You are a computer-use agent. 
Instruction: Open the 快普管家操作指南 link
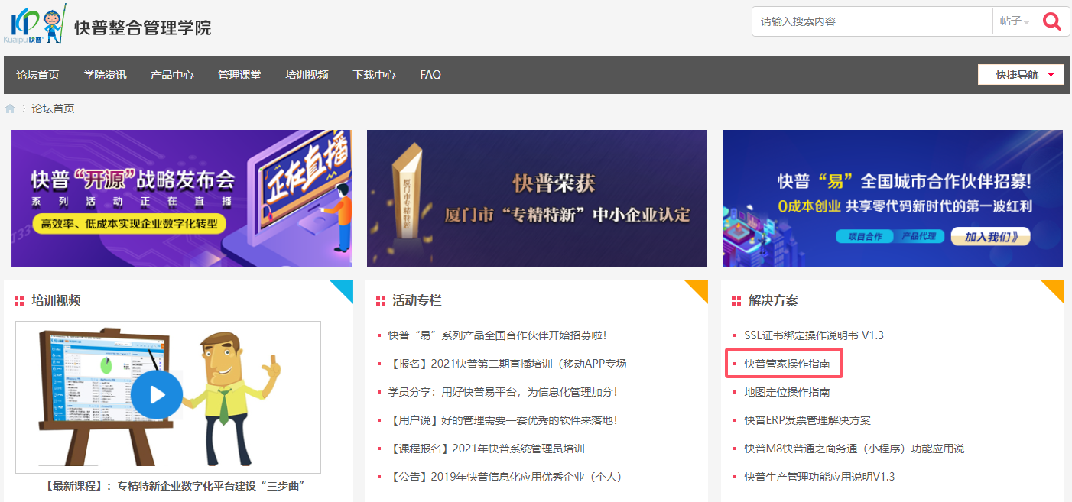tap(787, 364)
